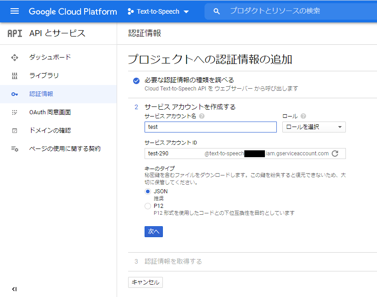Select the P12 key type radio button
The image size is (377, 297).
(148, 206)
